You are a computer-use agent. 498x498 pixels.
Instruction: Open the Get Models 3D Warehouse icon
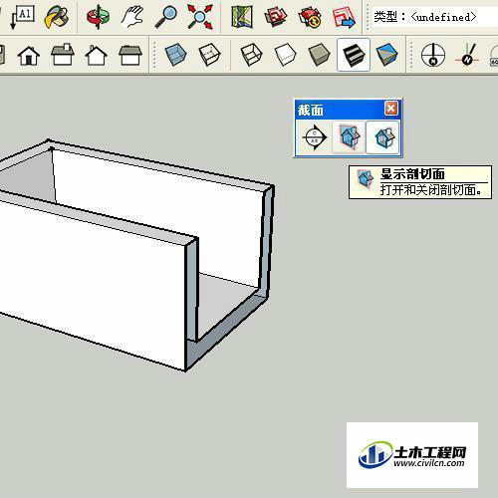[276, 17]
